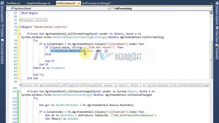Click the vertical scrollbar thumb
Screen dimensions: 219x123
tap(211, 60)
